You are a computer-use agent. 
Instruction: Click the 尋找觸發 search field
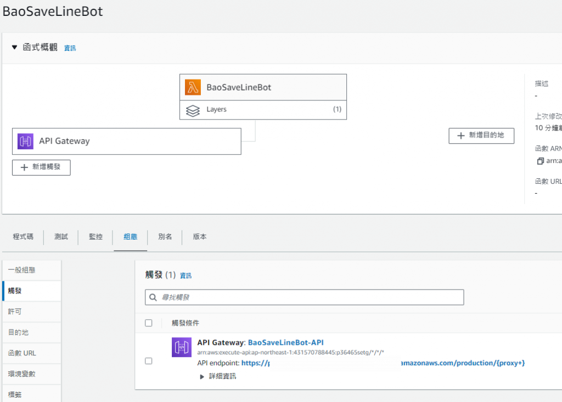(x=307, y=297)
